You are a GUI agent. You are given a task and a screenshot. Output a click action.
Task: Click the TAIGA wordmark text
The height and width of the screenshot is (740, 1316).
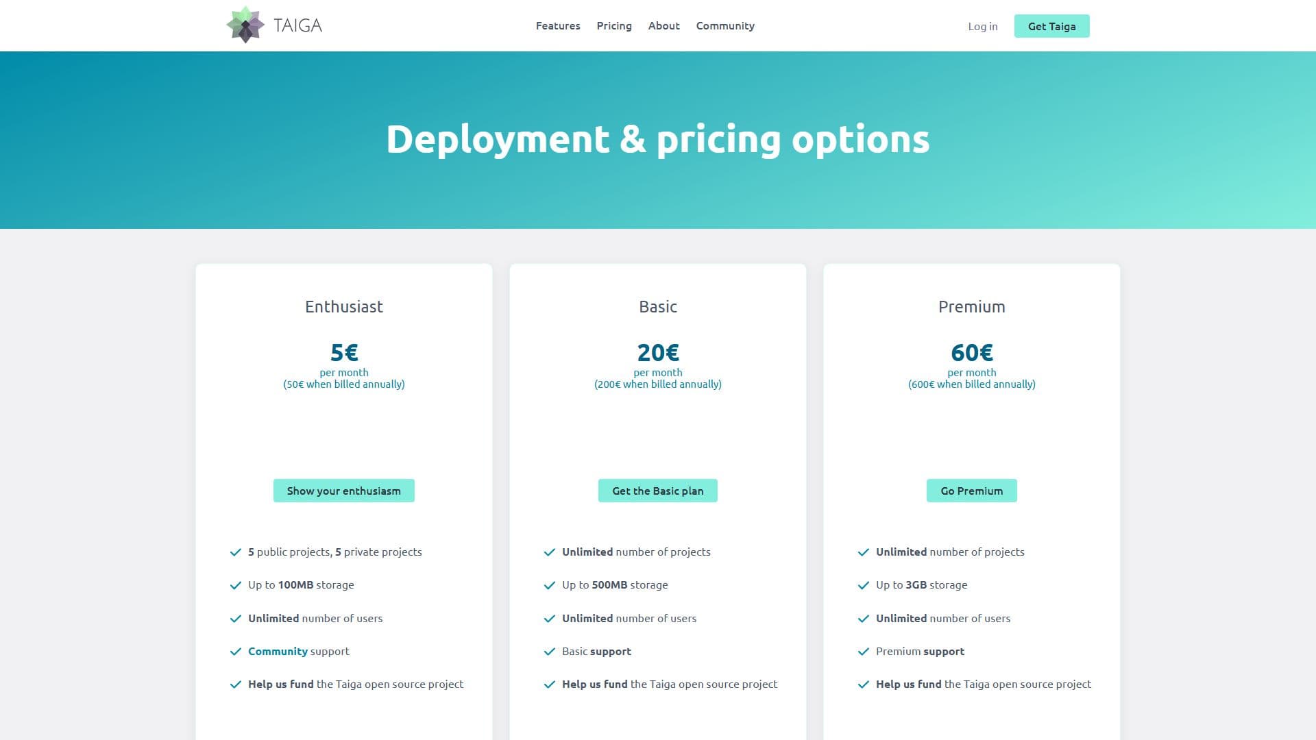tap(298, 26)
